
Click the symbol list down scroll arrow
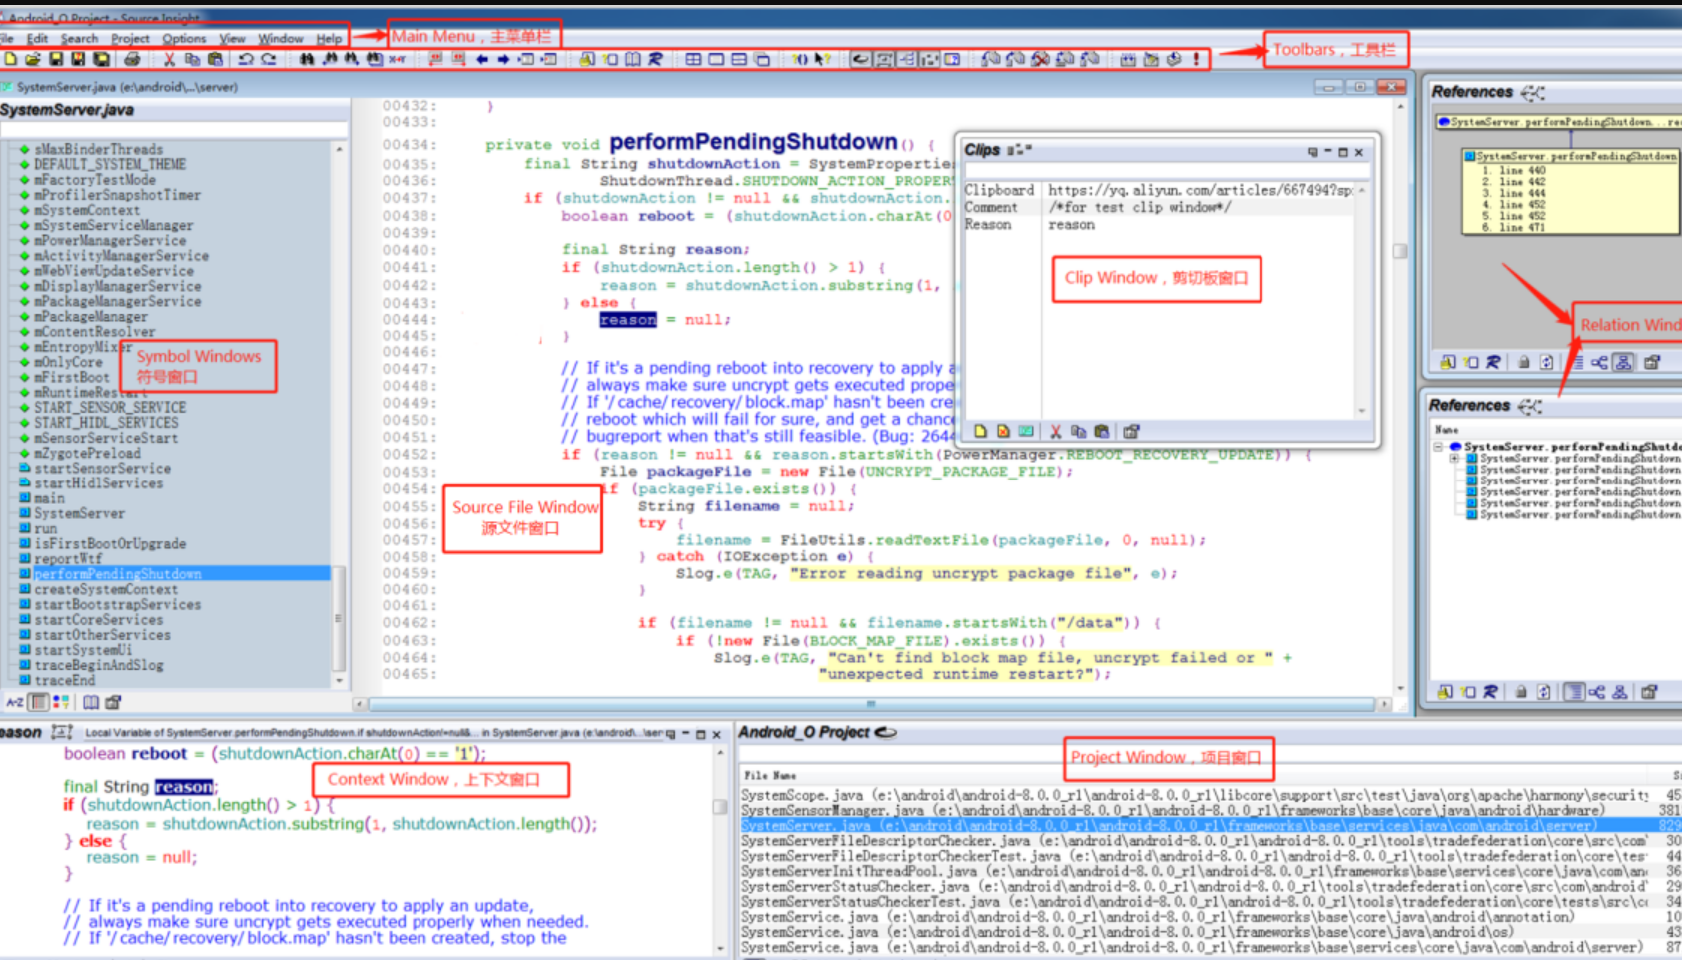pyautogui.click(x=340, y=681)
